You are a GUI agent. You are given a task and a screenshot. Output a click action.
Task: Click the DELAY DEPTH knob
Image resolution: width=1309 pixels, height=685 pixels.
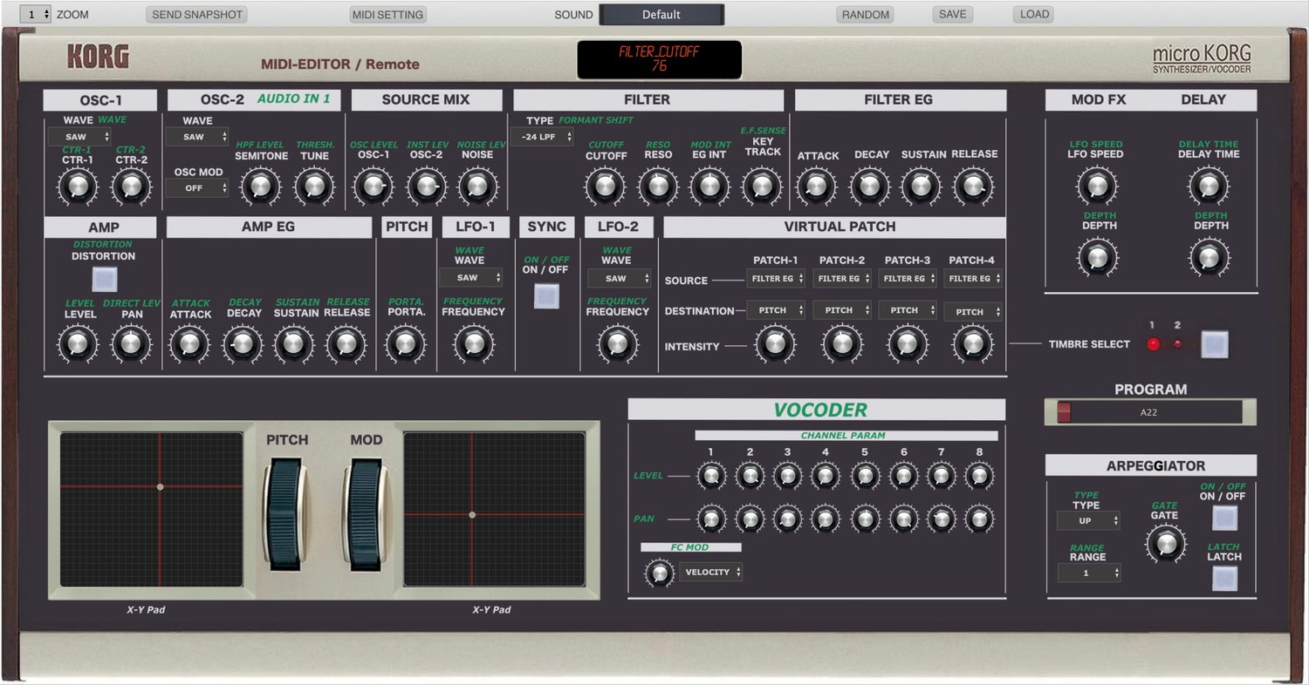pos(1209,257)
